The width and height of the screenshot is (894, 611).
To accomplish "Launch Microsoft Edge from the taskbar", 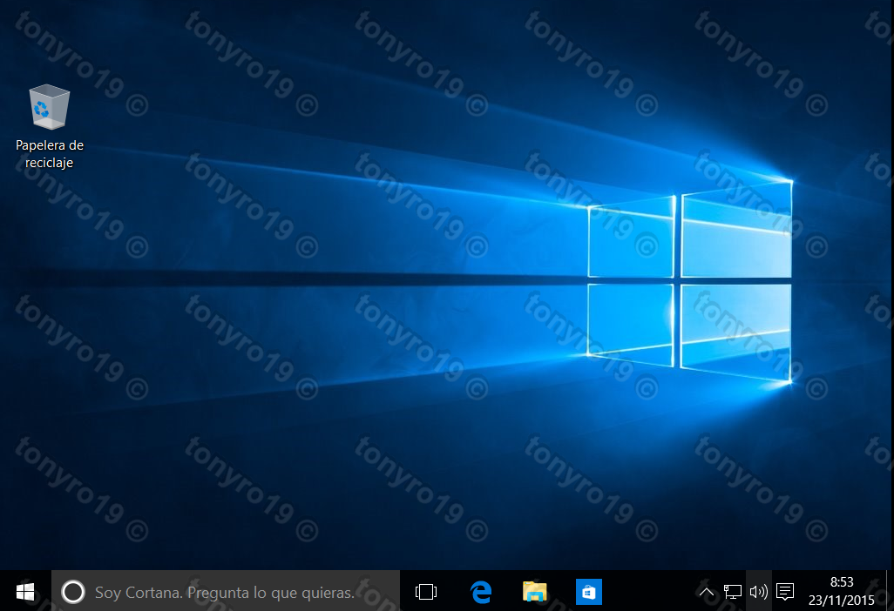I will pos(481,592).
